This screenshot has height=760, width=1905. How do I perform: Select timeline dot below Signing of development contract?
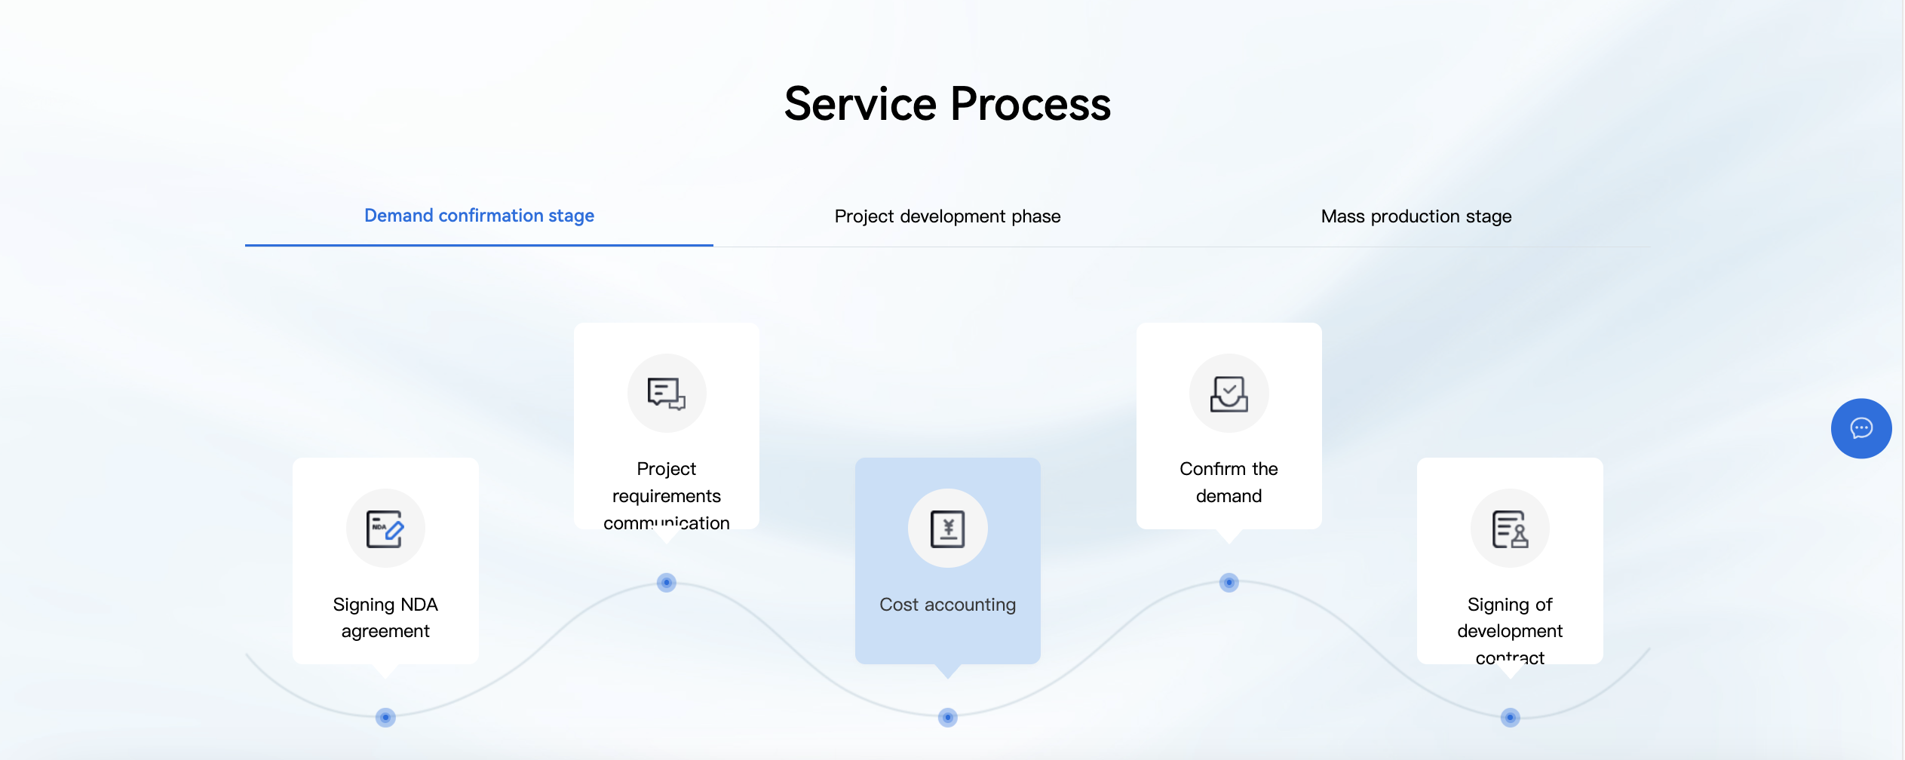pyautogui.click(x=1510, y=717)
